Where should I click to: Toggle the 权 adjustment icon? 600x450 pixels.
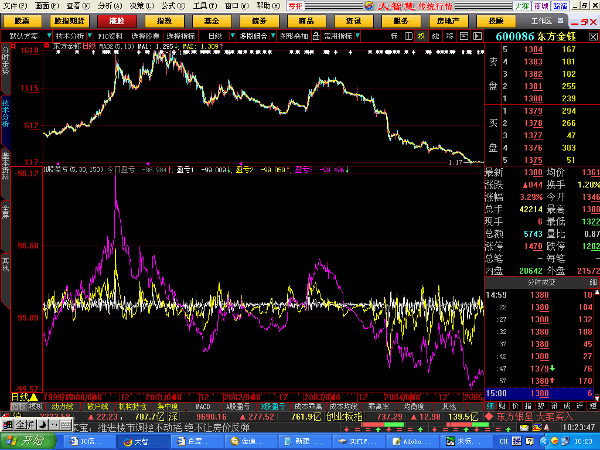[x=421, y=36]
